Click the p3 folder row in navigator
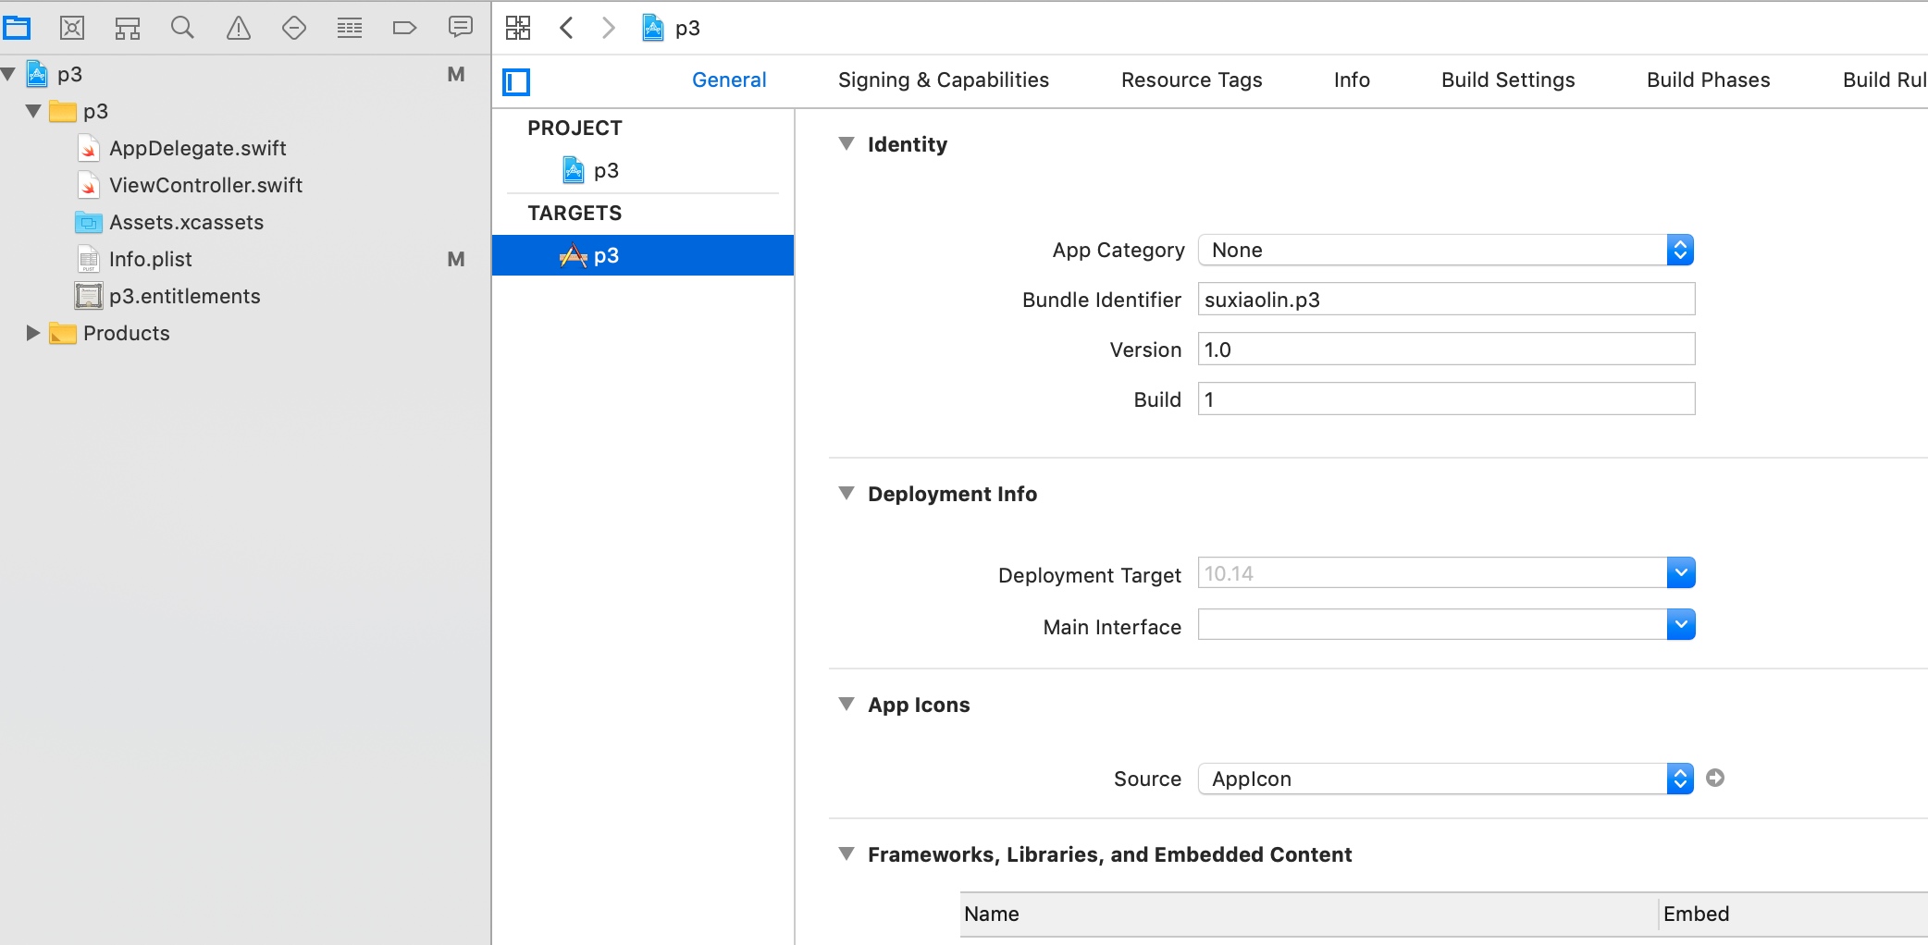 [x=245, y=111]
